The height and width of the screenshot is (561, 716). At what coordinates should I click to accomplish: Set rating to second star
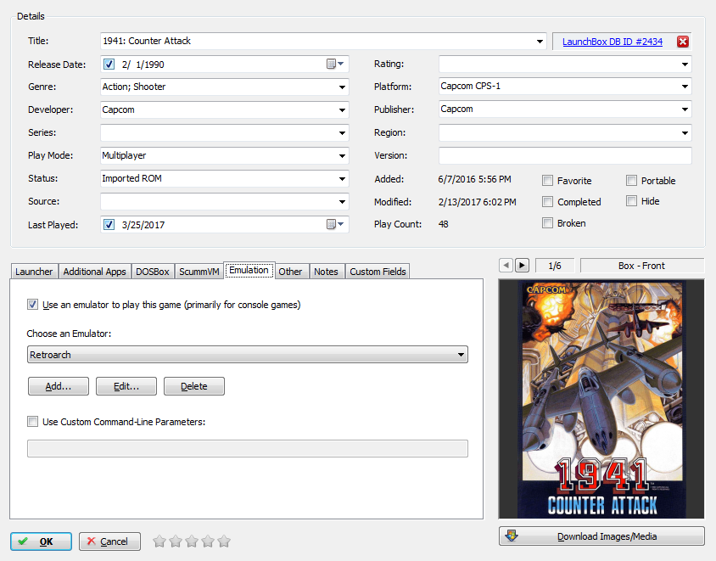point(176,541)
